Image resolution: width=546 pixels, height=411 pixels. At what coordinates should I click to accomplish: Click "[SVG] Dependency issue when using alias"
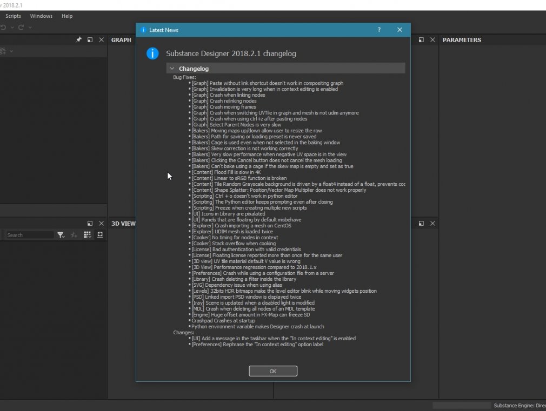[x=237, y=285]
